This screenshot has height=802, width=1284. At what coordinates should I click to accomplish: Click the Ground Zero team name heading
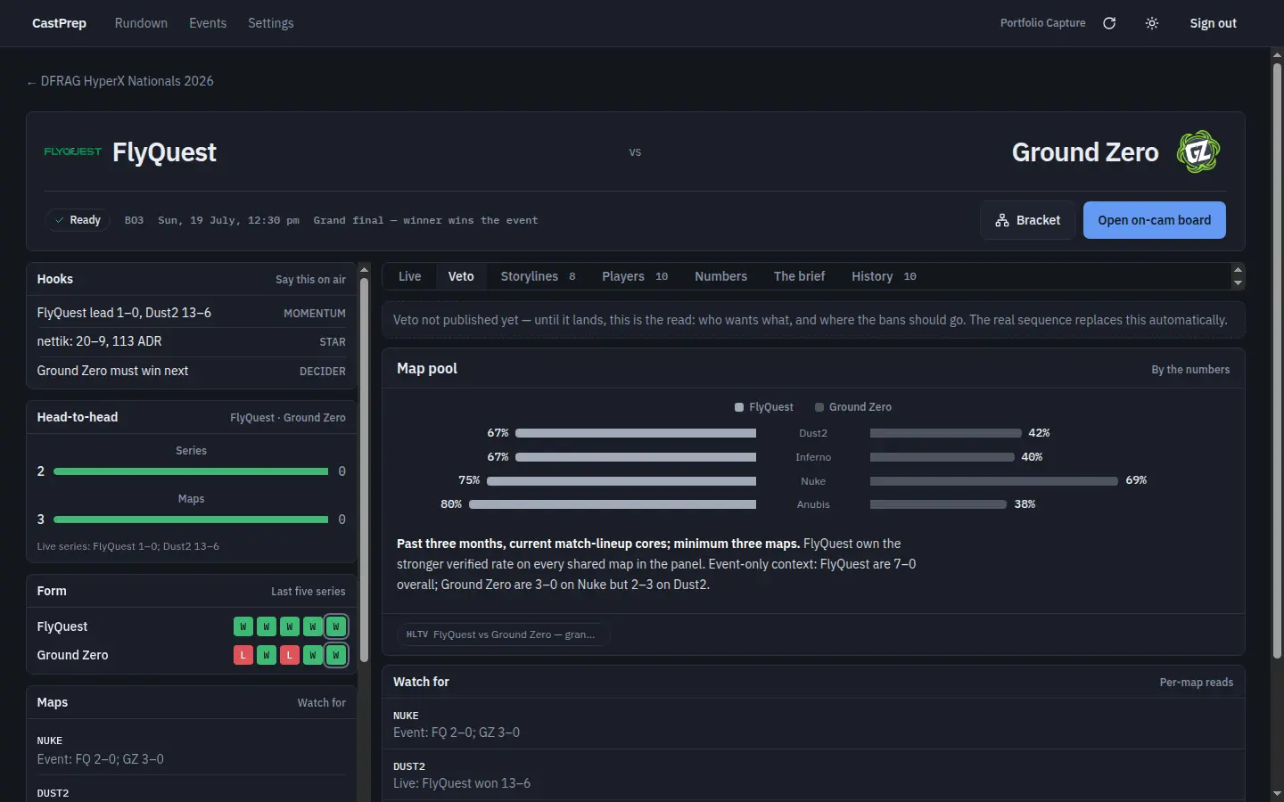[1085, 152]
